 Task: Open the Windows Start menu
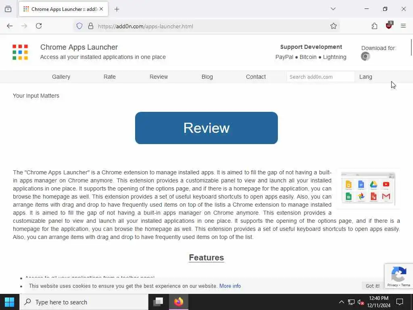(x=10, y=302)
